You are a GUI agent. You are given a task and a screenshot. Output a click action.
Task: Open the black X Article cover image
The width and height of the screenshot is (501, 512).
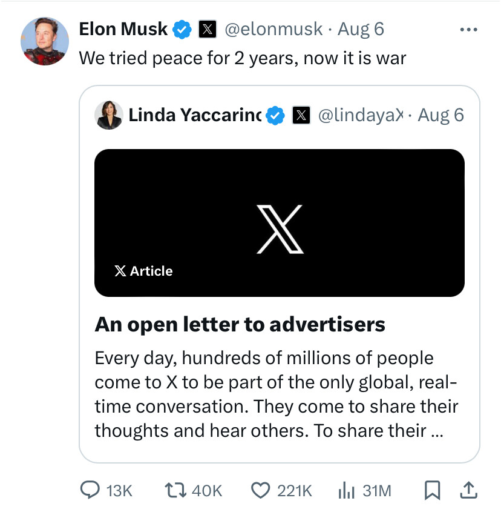click(x=279, y=222)
